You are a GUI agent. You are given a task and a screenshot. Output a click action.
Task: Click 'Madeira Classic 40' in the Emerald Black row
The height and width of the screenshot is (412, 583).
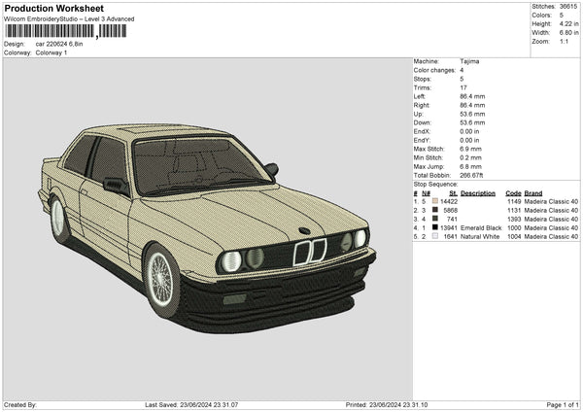[551, 227]
